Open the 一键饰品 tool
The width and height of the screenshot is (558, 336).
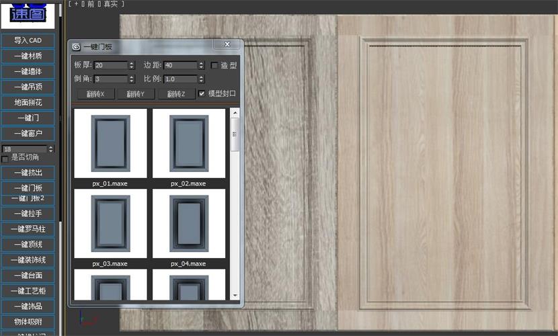point(28,306)
